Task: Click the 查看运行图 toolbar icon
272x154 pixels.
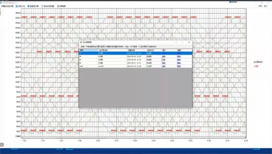Action: [x=28, y=6]
